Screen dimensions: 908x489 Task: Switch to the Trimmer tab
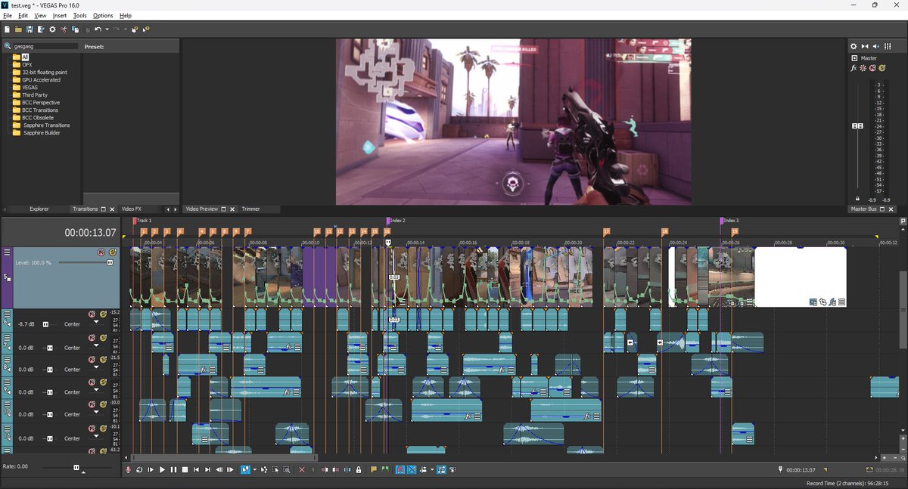click(x=250, y=209)
